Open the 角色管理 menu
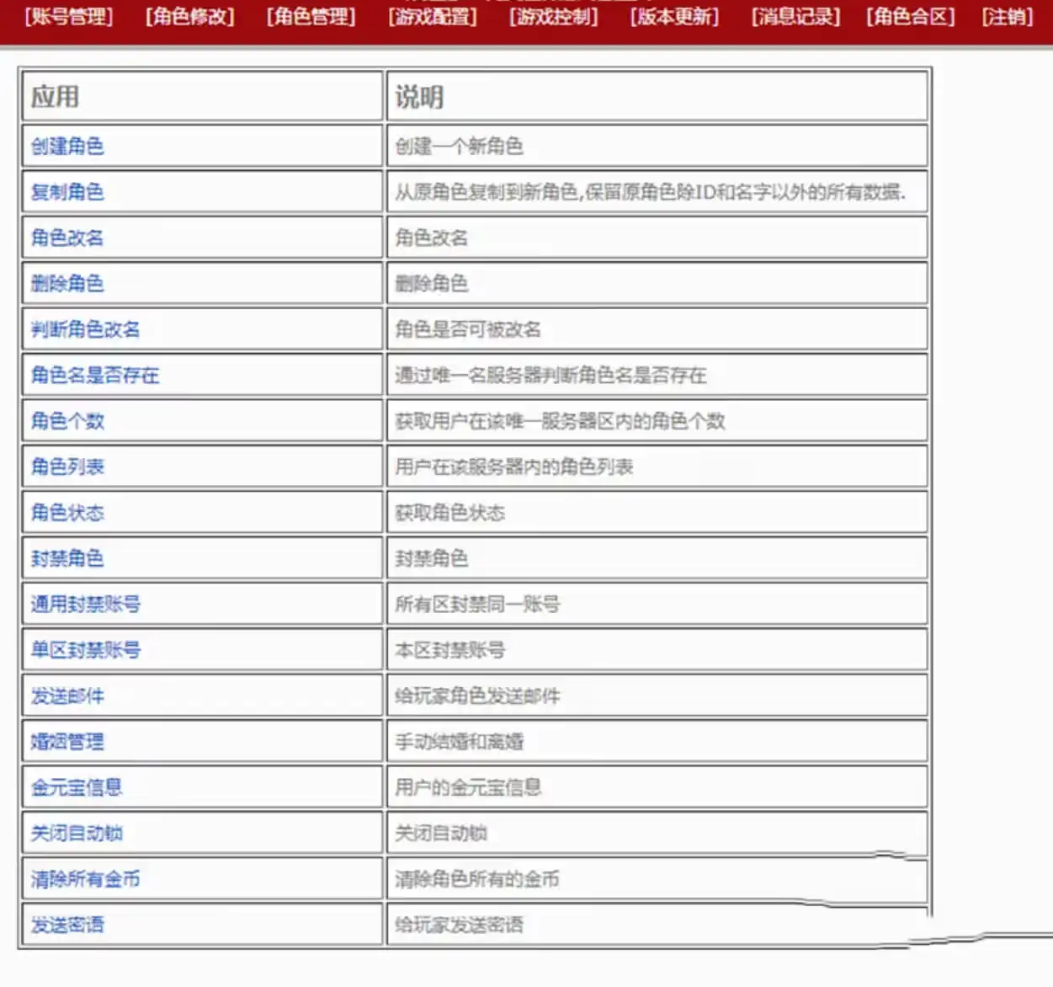1053x987 pixels. click(311, 17)
